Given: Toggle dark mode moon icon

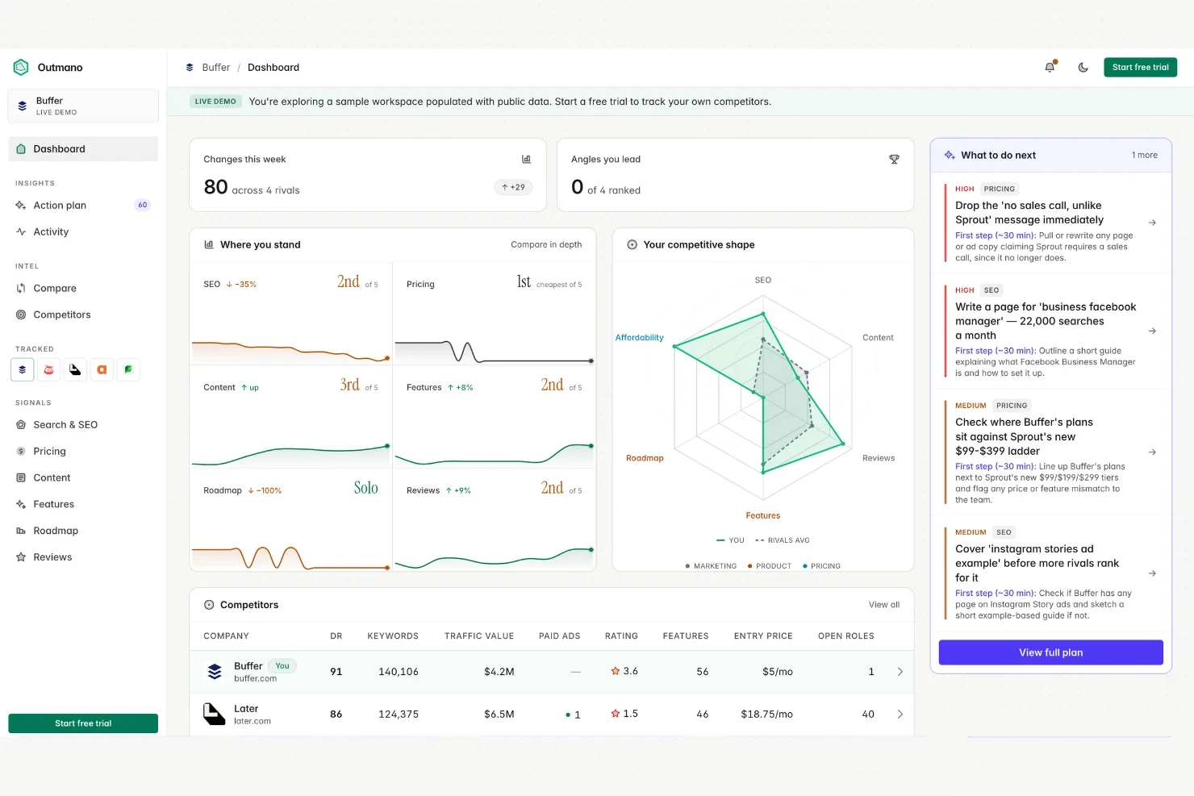Looking at the screenshot, I should point(1083,68).
